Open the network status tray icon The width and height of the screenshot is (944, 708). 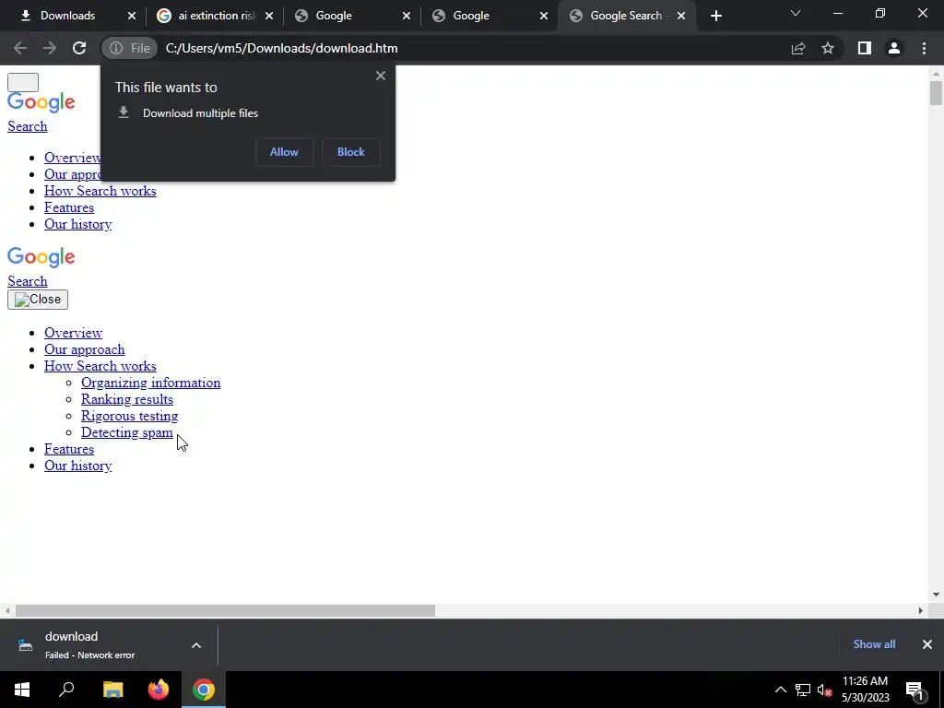(x=803, y=690)
